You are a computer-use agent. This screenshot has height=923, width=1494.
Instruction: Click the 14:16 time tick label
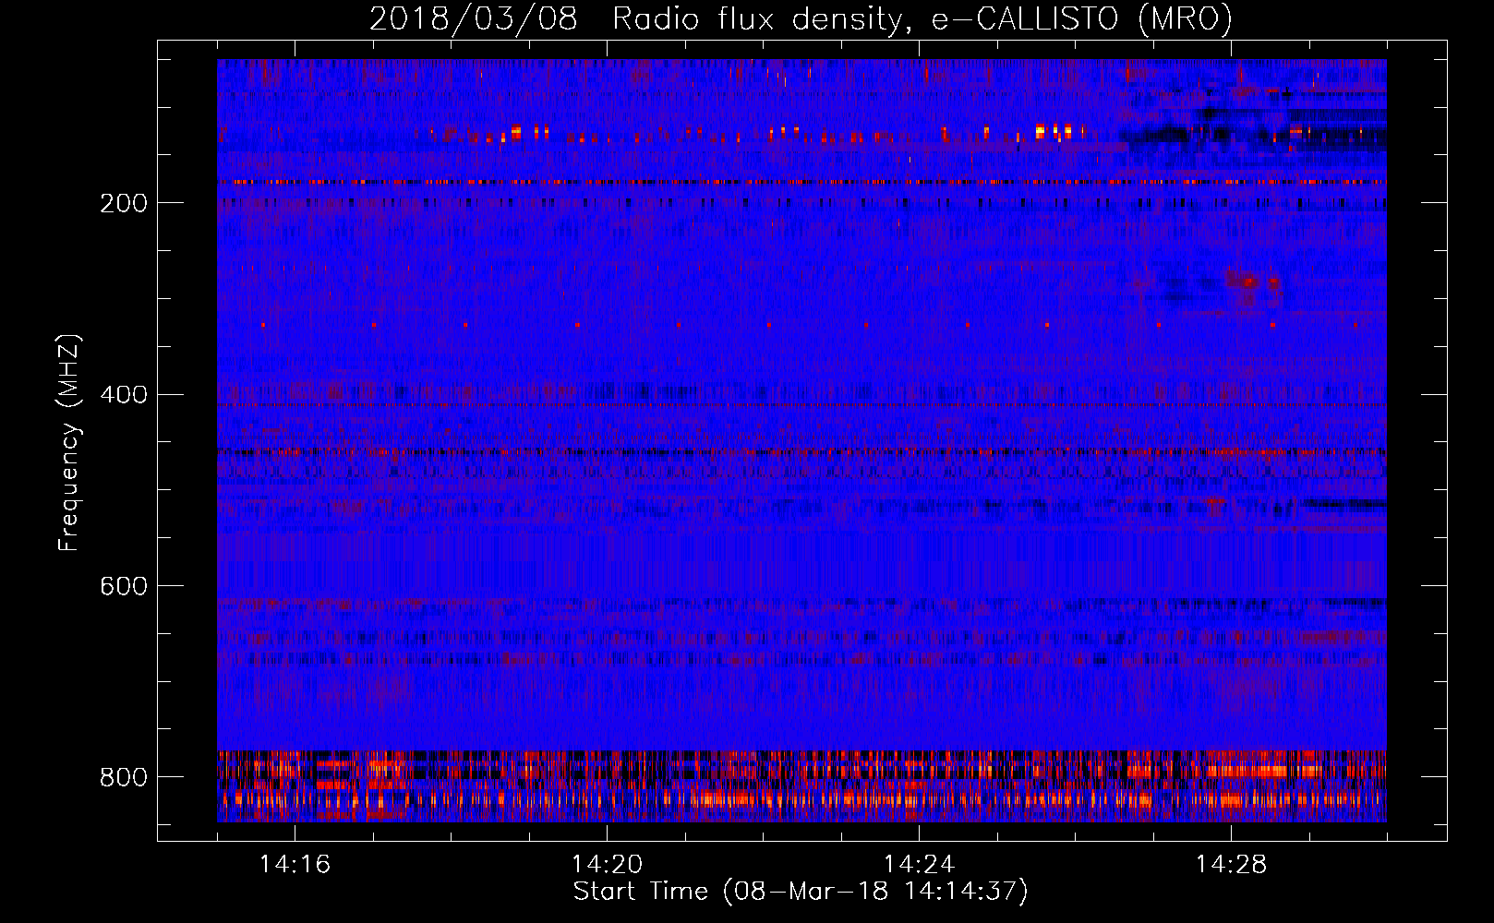pyautogui.click(x=295, y=865)
